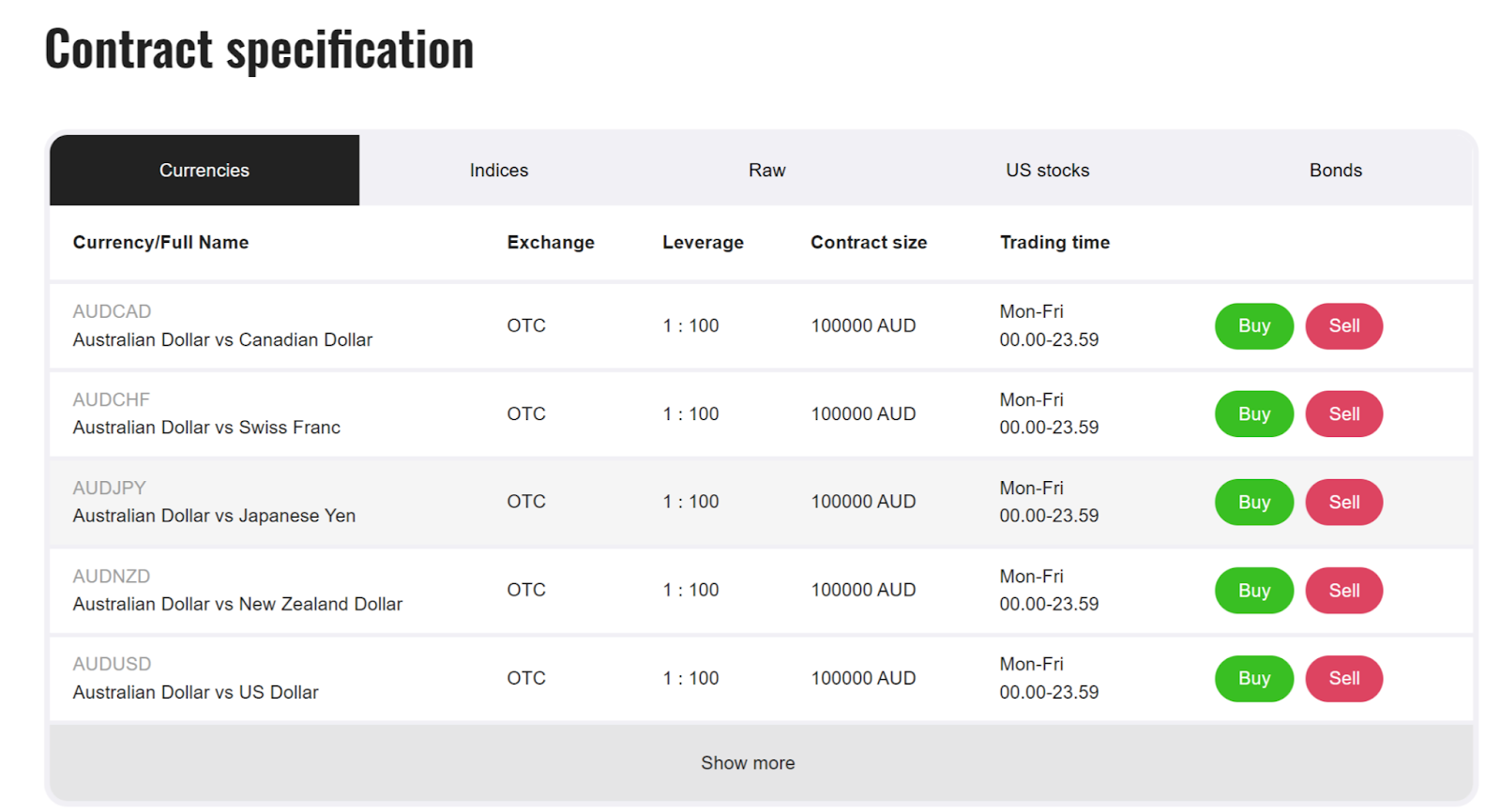The height and width of the screenshot is (812, 1501).
Task: Switch to the Indices tab
Action: (499, 170)
